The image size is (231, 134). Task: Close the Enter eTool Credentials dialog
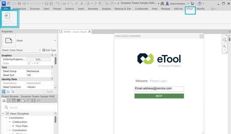[202, 36]
